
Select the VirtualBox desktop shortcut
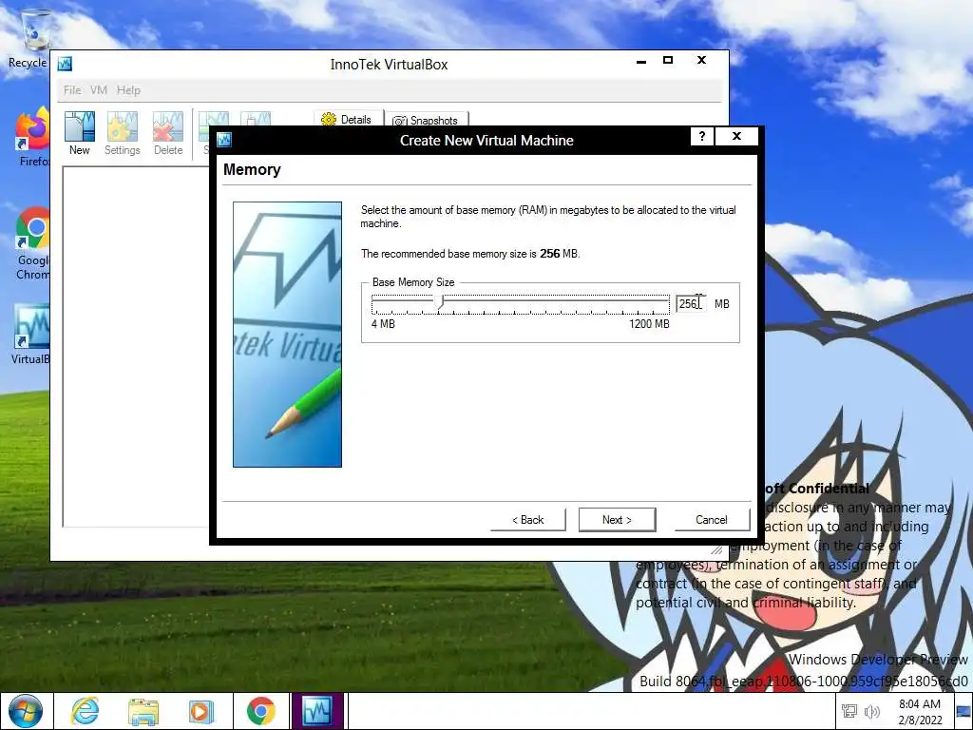(31, 334)
